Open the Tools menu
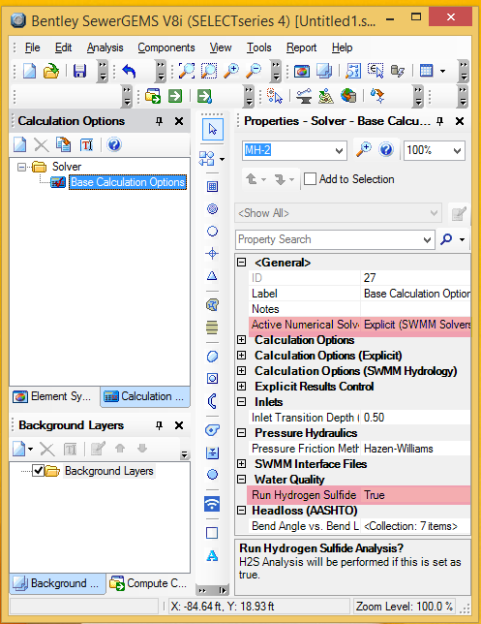 (x=258, y=47)
